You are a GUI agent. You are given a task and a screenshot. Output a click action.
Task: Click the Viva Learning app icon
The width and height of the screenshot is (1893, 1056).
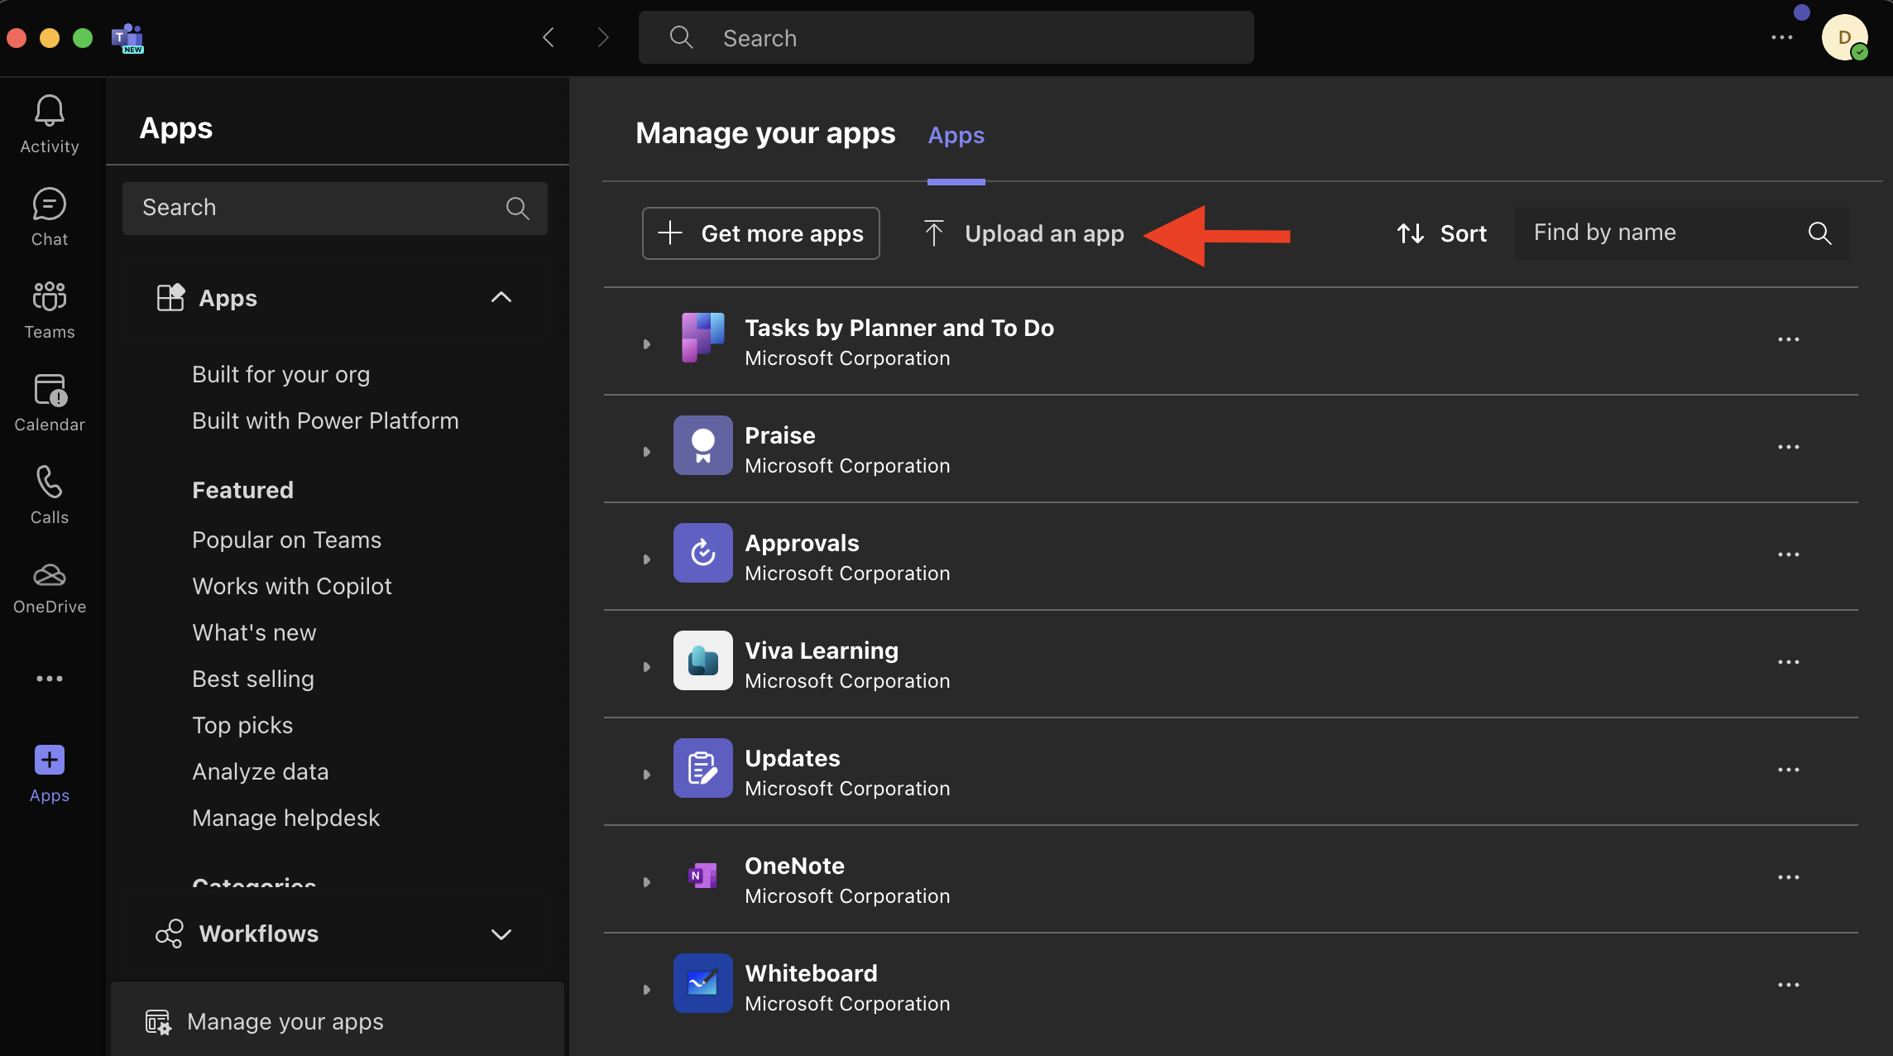(x=702, y=660)
